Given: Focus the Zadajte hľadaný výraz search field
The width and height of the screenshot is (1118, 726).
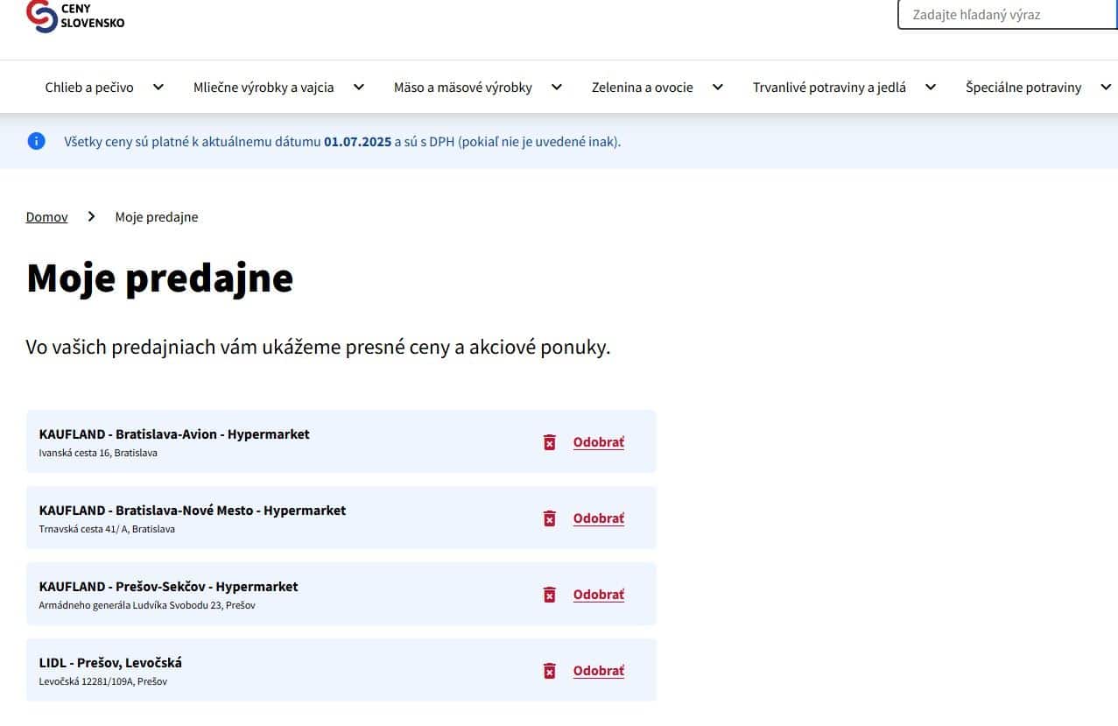Looking at the screenshot, I should click(x=1008, y=14).
